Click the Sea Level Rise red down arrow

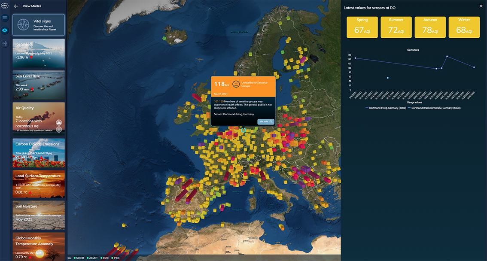32,89
